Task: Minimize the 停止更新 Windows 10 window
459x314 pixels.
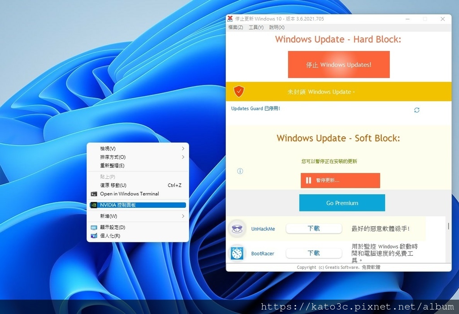Action: point(407,19)
